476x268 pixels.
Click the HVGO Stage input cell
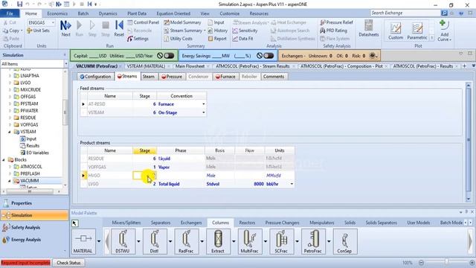coord(144,176)
